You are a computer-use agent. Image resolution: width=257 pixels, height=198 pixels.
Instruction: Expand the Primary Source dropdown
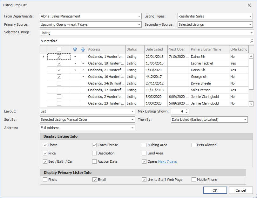(139, 24)
